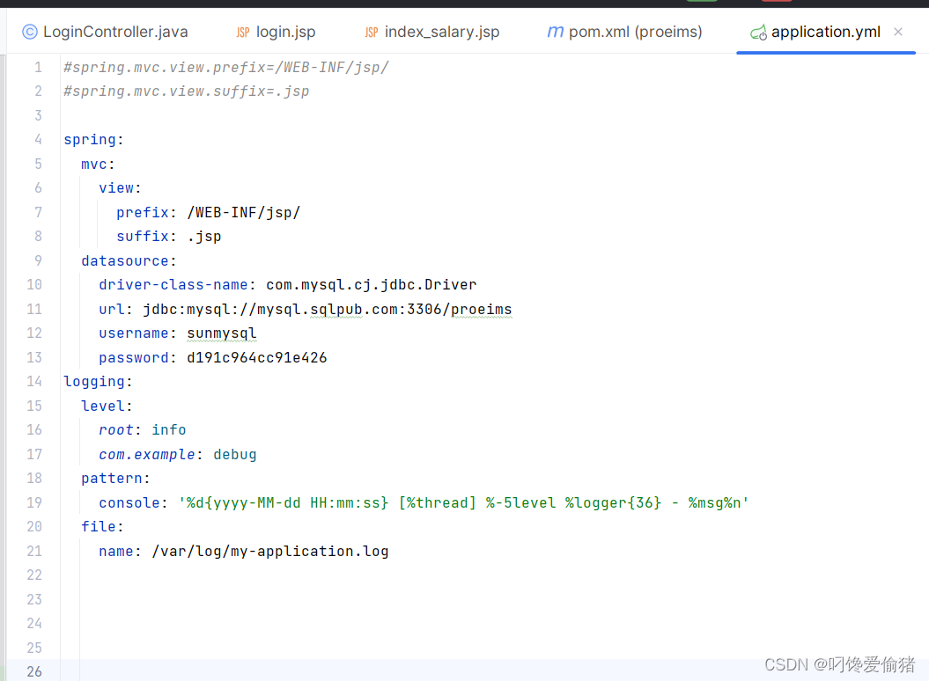This screenshot has height=681, width=929.
Task: Click the Spring leaf icon on application.yml tab
Action: pyautogui.click(x=759, y=32)
